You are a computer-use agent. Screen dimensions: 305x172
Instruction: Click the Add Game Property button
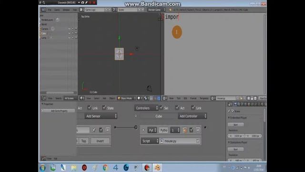58,111
